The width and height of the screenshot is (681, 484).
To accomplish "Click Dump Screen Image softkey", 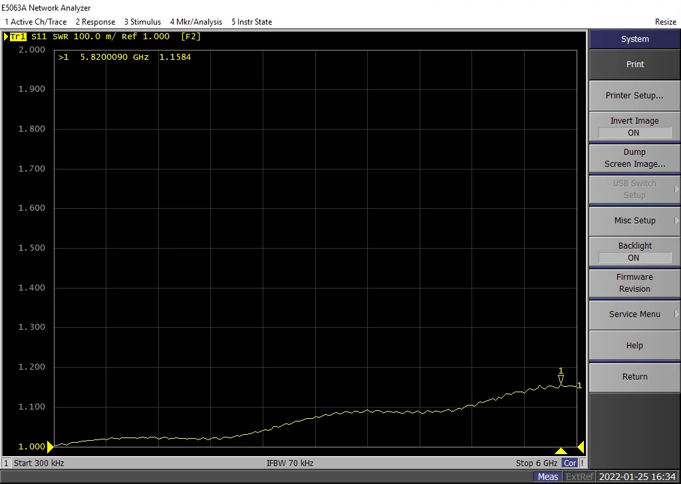I will pyautogui.click(x=634, y=158).
